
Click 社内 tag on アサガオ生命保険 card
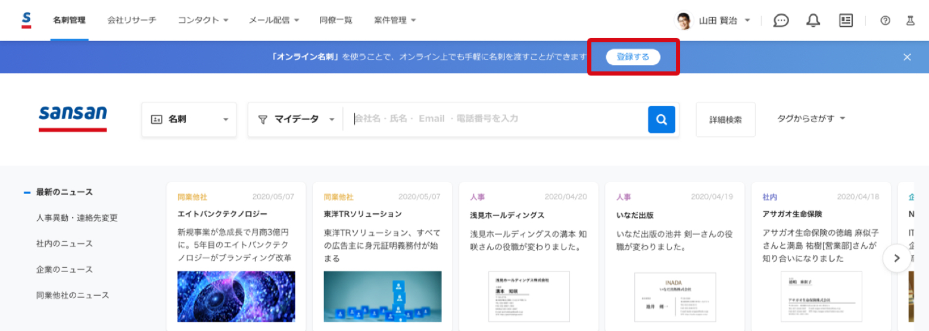(x=769, y=196)
